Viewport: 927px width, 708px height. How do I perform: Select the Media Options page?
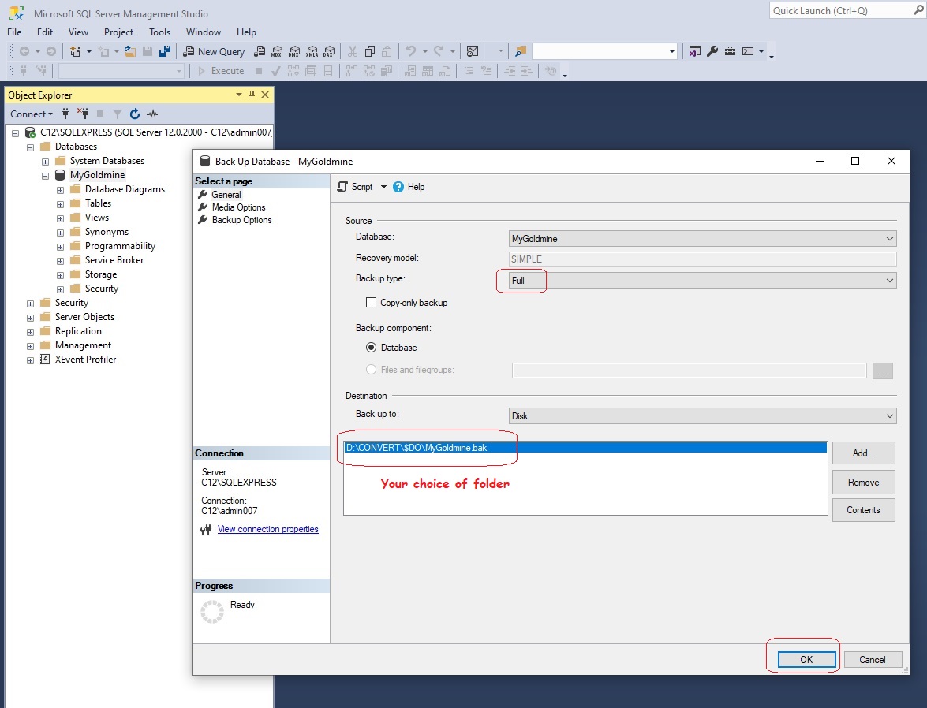pos(239,207)
